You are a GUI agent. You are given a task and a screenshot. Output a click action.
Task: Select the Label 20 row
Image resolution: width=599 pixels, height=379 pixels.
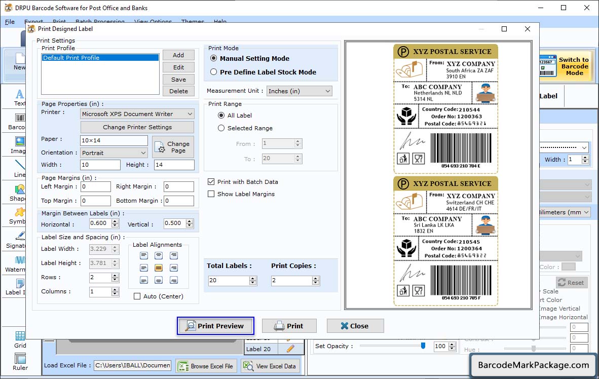pyautogui.click(x=274, y=349)
